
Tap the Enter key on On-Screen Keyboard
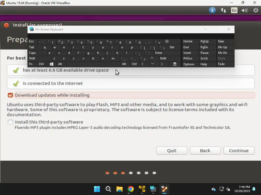167,53
